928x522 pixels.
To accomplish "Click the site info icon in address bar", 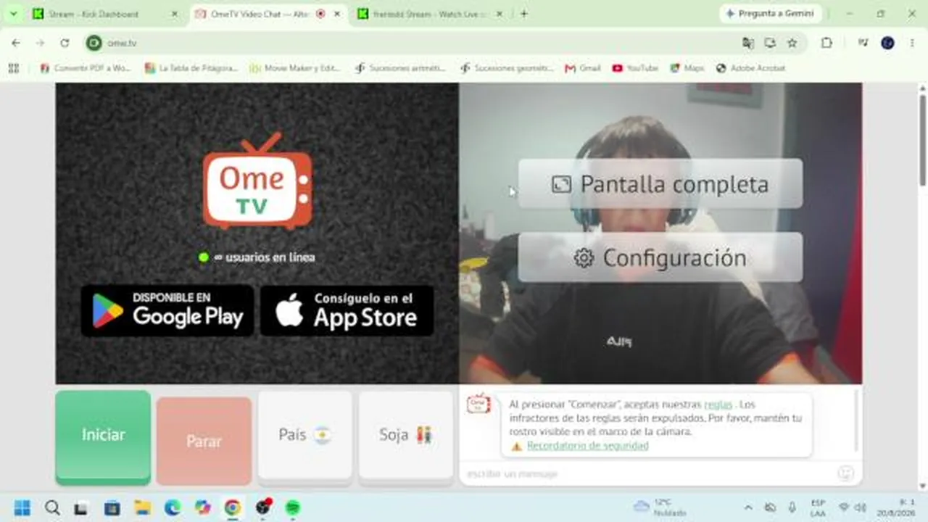I will [94, 43].
